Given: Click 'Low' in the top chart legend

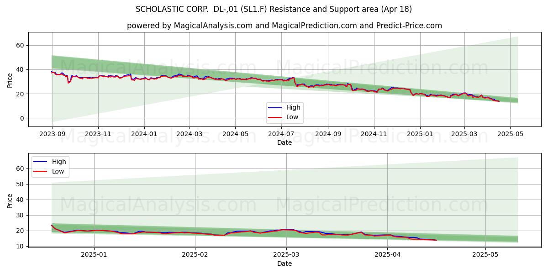Looking at the screenshot, I should coord(292,117).
